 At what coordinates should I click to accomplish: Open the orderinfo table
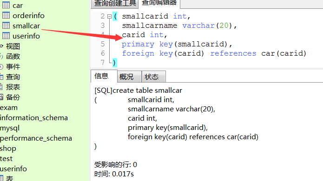coord(28,16)
